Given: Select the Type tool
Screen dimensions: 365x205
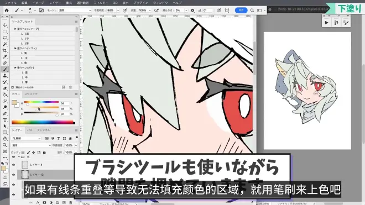Looking at the screenshot, I should tap(5, 120).
